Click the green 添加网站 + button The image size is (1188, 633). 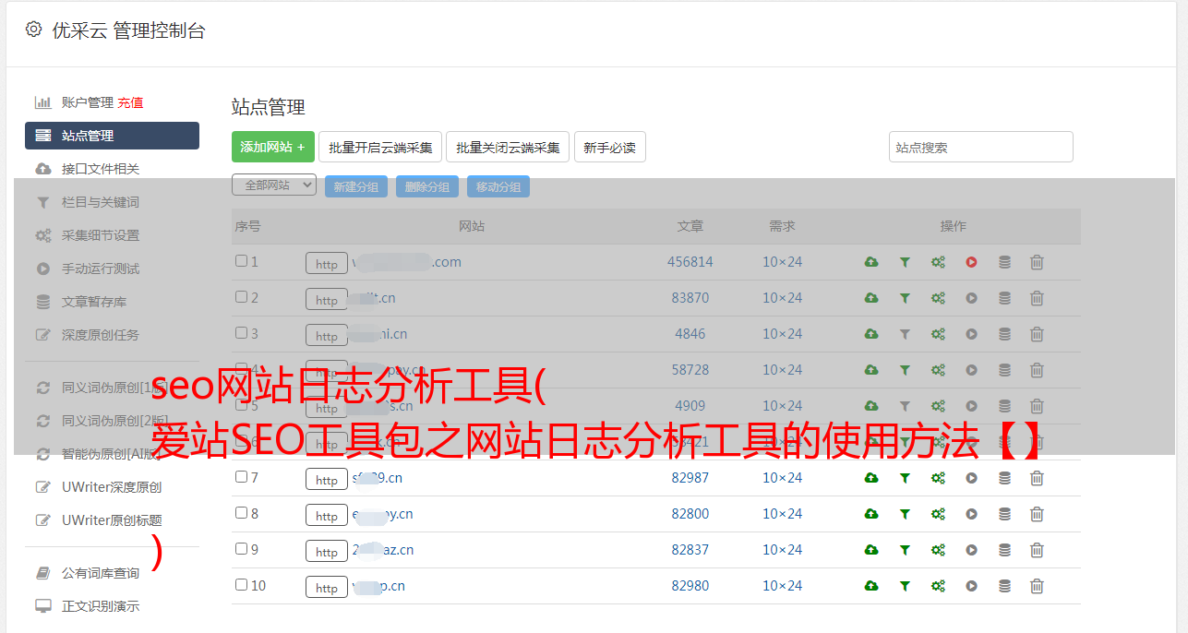point(273,147)
